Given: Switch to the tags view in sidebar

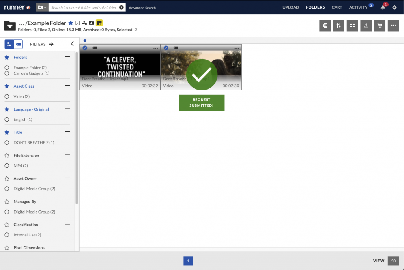Looking at the screenshot, I should [x=18, y=44].
